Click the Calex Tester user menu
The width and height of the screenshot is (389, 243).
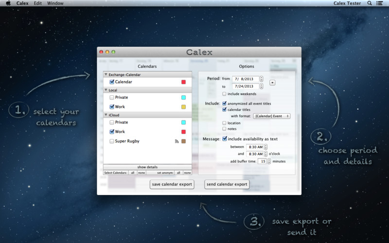(x=347, y=3)
